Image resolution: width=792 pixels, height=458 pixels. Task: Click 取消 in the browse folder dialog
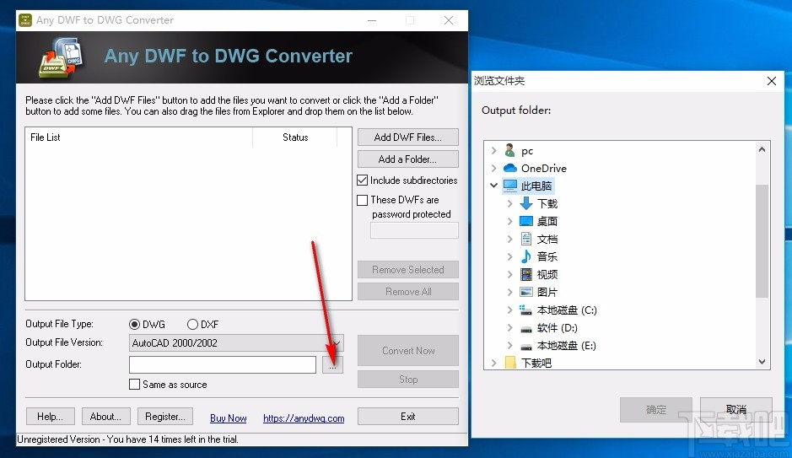(736, 410)
